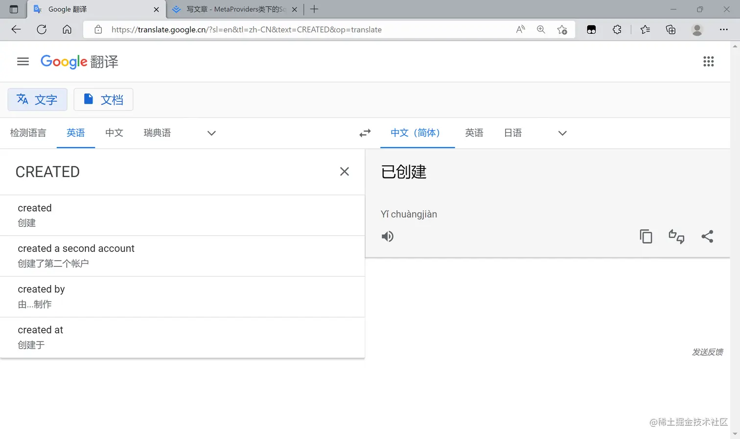Swap source and target languages
Image resolution: width=740 pixels, height=439 pixels.
point(365,133)
